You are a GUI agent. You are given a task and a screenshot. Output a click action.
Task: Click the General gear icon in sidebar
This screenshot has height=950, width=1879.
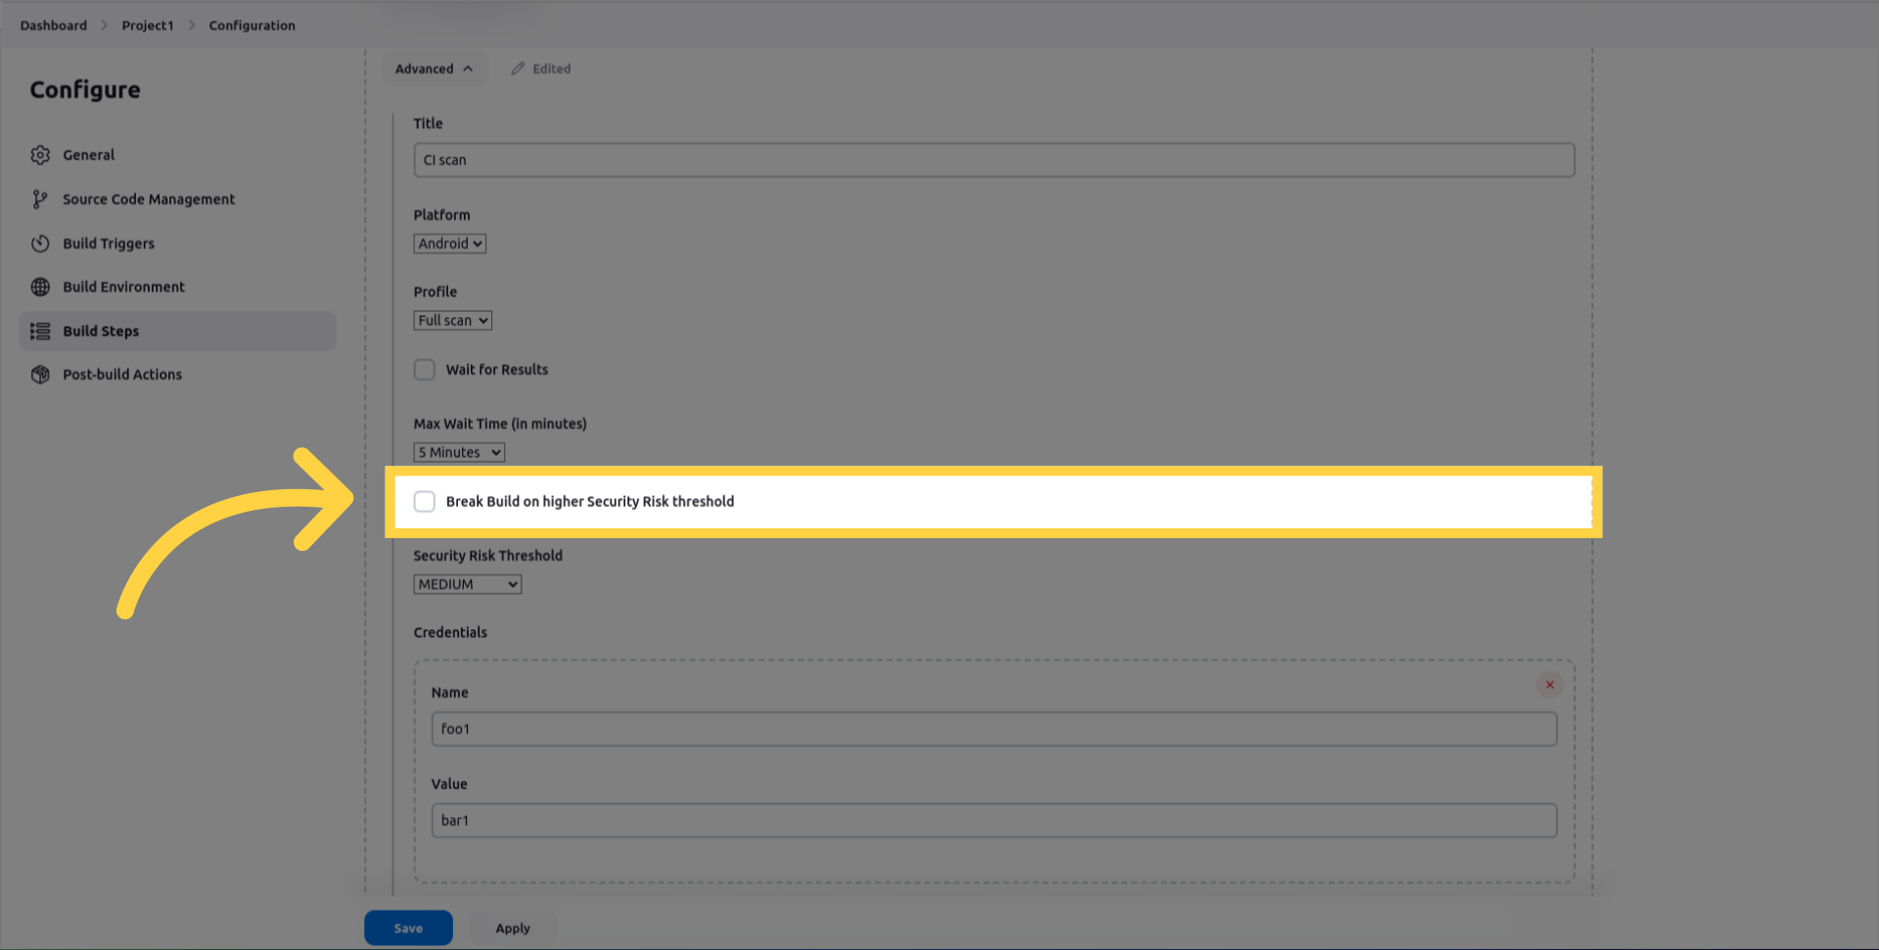click(x=40, y=155)
